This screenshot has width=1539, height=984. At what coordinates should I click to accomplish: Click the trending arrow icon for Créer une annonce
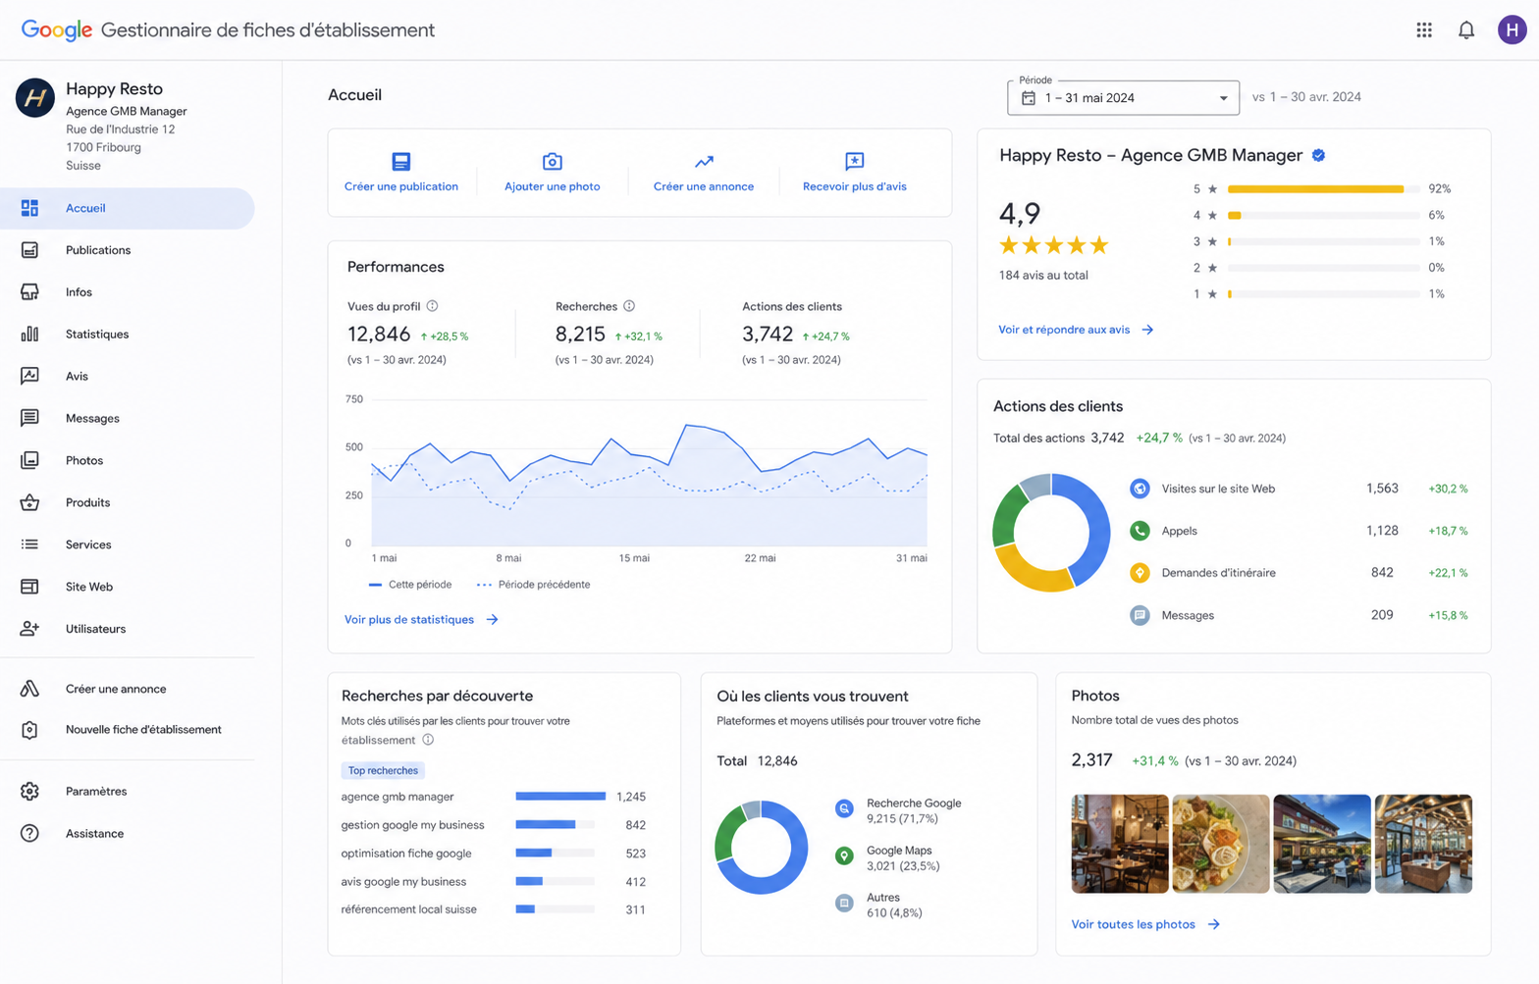[704, 162]
